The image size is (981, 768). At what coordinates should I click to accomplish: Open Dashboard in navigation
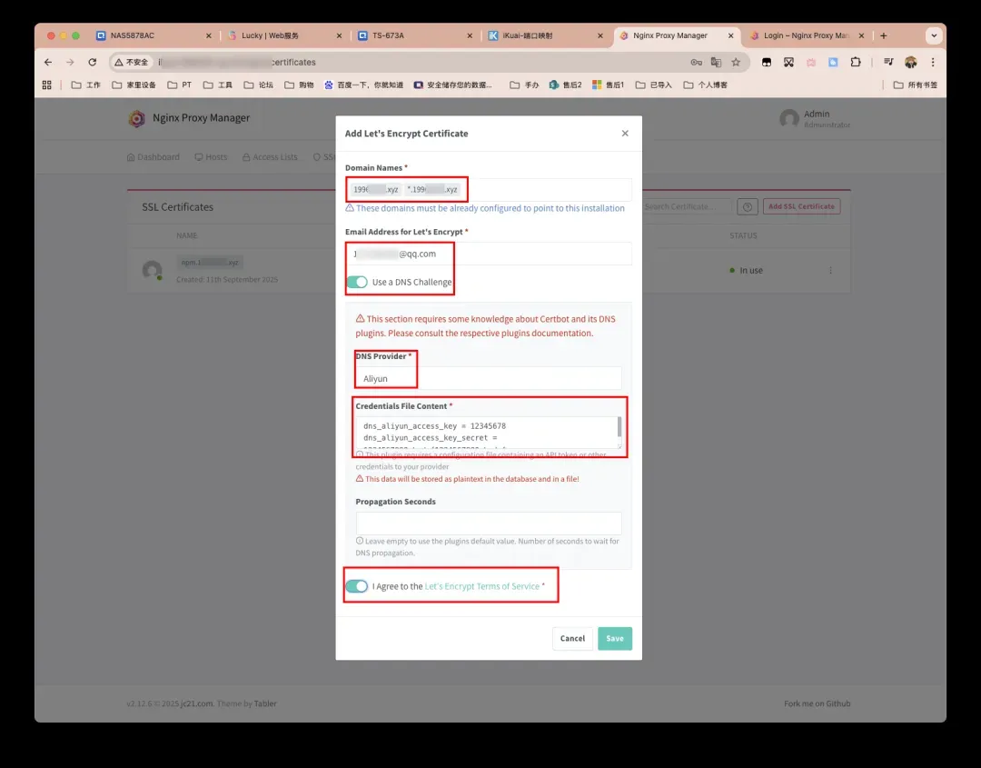154,157
